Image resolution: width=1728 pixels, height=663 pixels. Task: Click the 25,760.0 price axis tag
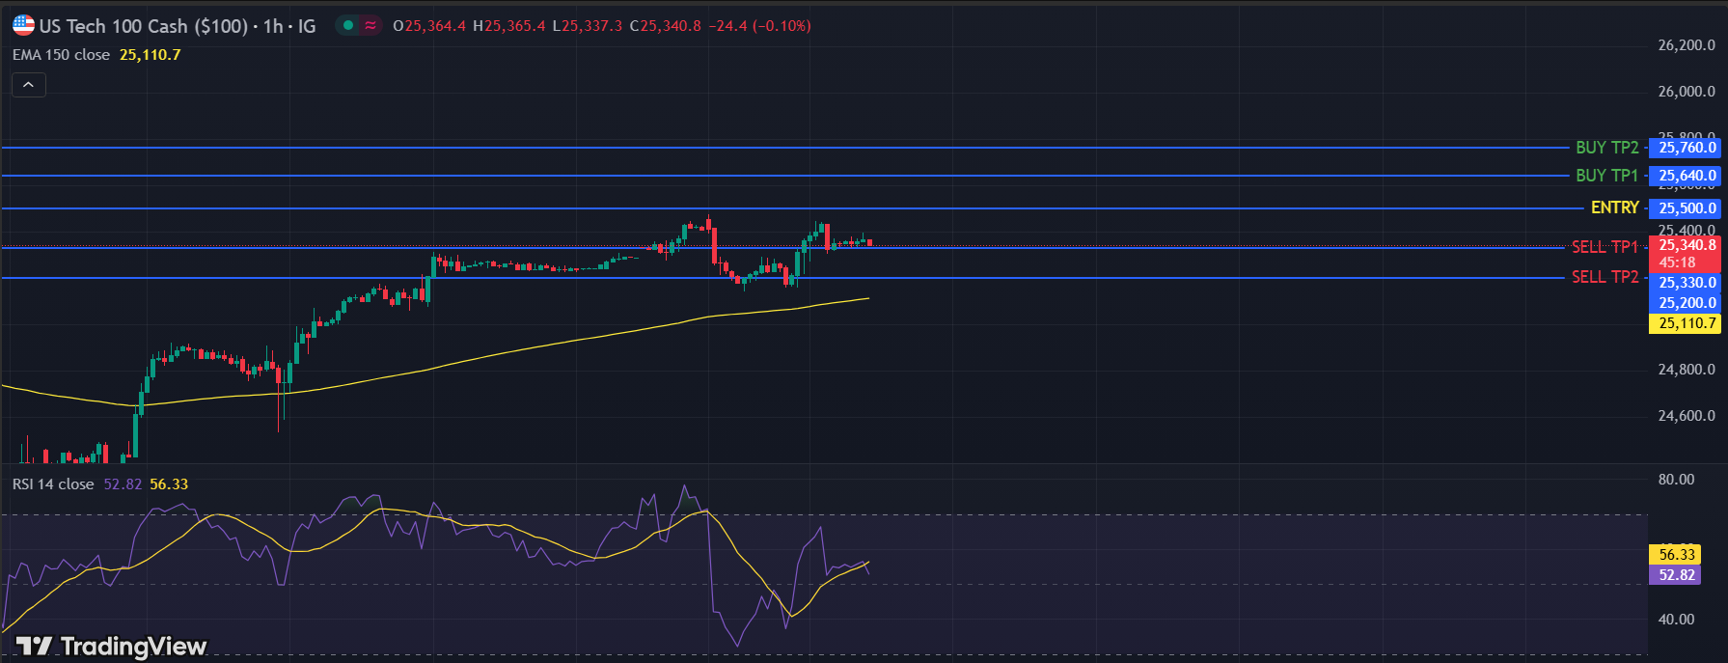[x=1687, y=148]
